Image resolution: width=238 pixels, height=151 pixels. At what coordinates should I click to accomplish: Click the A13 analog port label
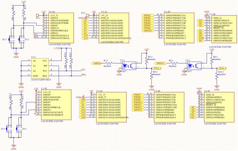[x=85, y=38]
